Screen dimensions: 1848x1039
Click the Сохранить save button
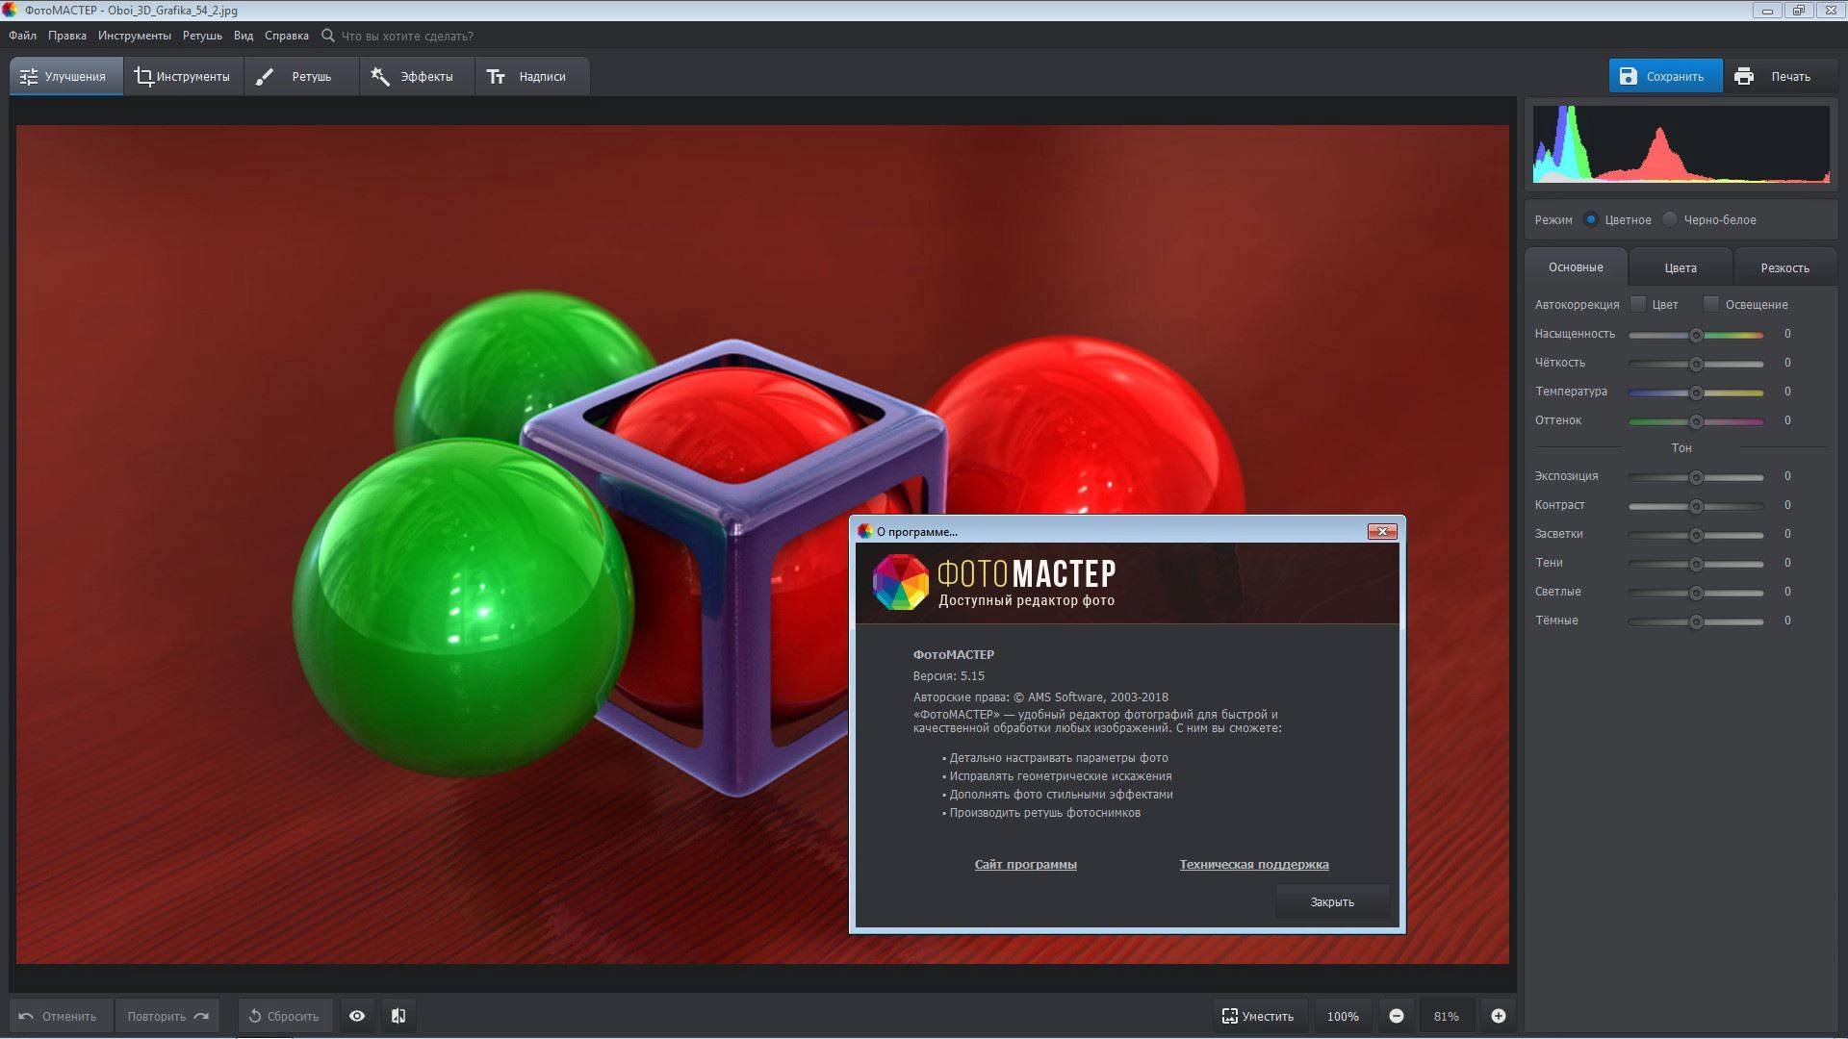click(x=1665, y=76)
